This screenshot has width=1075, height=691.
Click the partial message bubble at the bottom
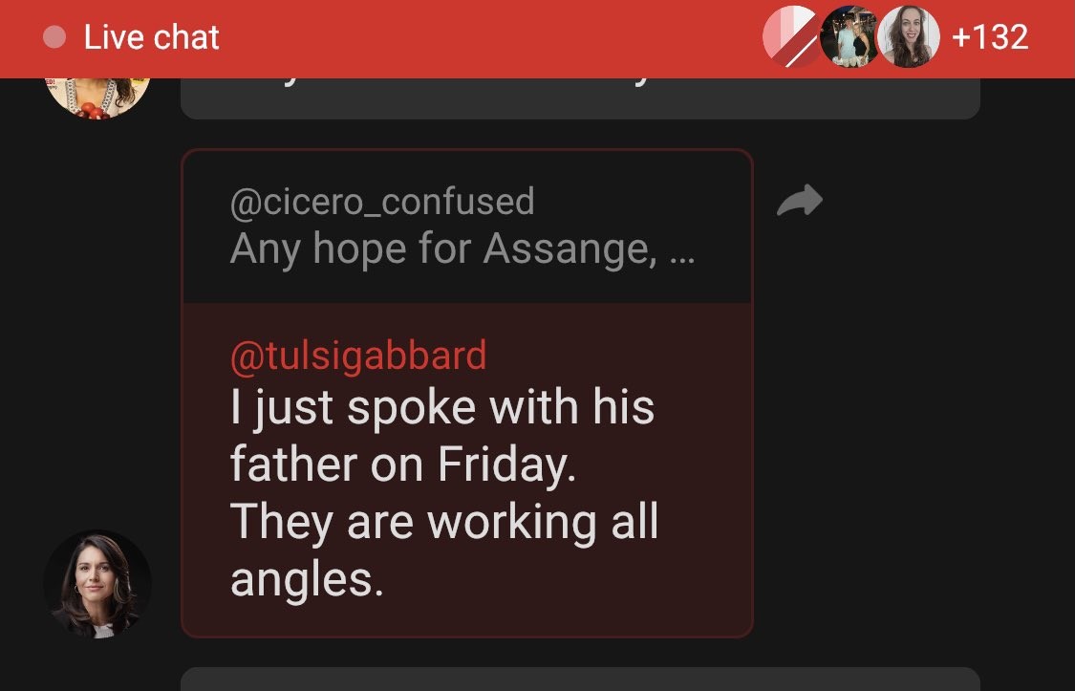(579, 680)
